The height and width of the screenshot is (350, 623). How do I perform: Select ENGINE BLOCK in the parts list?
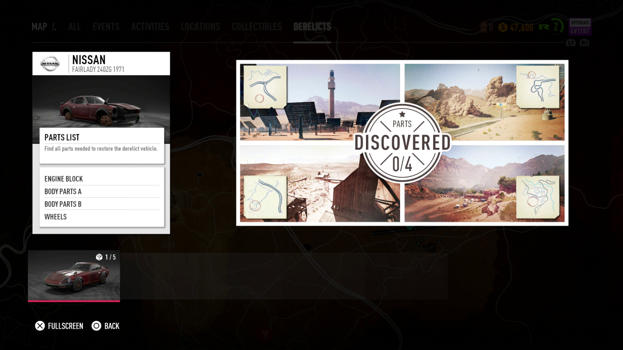102,179
